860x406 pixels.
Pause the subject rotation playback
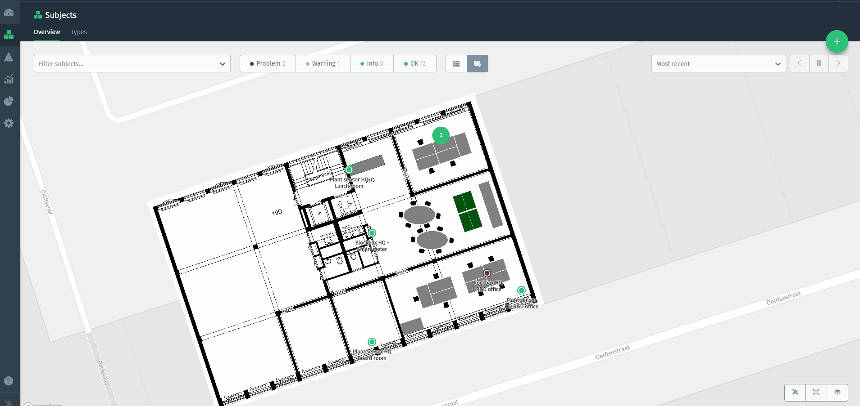pyautogui.click(x=819, y=63)
